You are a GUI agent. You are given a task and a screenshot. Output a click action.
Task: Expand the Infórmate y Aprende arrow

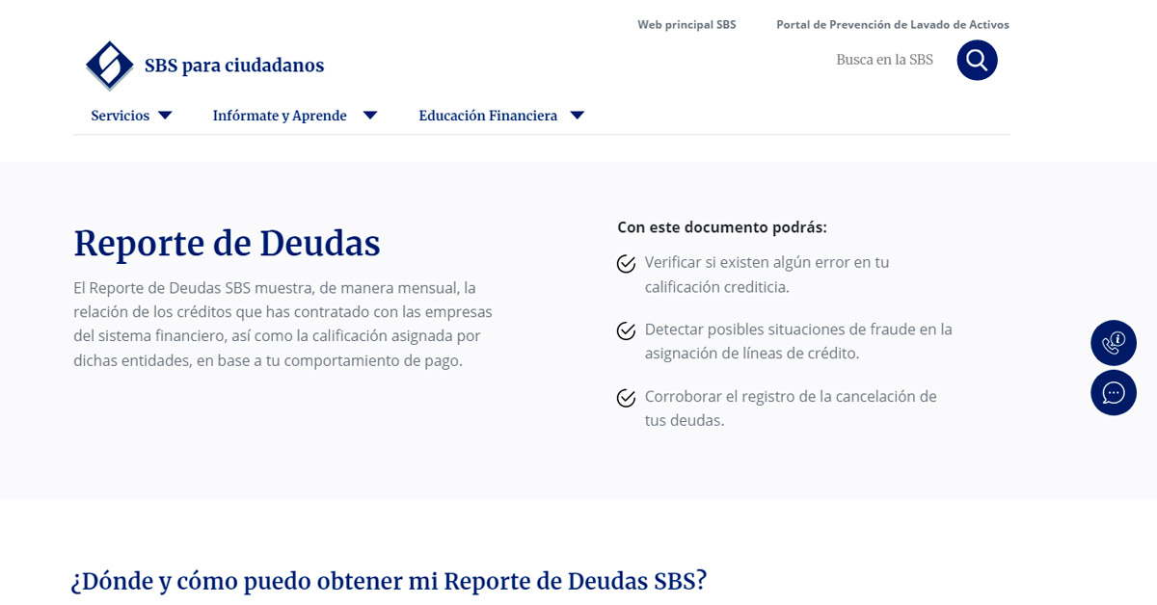(370, 116)
